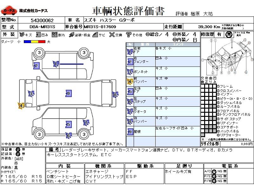Viewport: 254px width, 190px height.
Task: Click the No.3 icon in the ボンネット table row
Action: (x=130, y=72)
